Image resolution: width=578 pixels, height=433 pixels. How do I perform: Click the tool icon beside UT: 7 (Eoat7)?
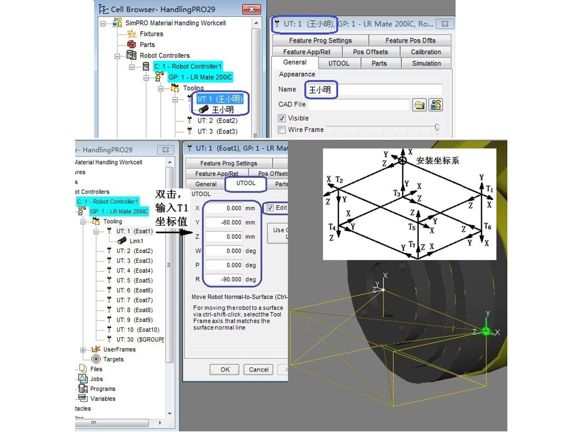(x=109, y=300)
